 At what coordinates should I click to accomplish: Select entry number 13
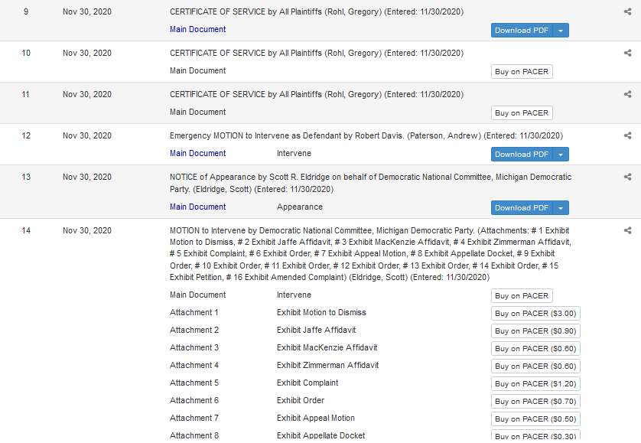point(26,177)
